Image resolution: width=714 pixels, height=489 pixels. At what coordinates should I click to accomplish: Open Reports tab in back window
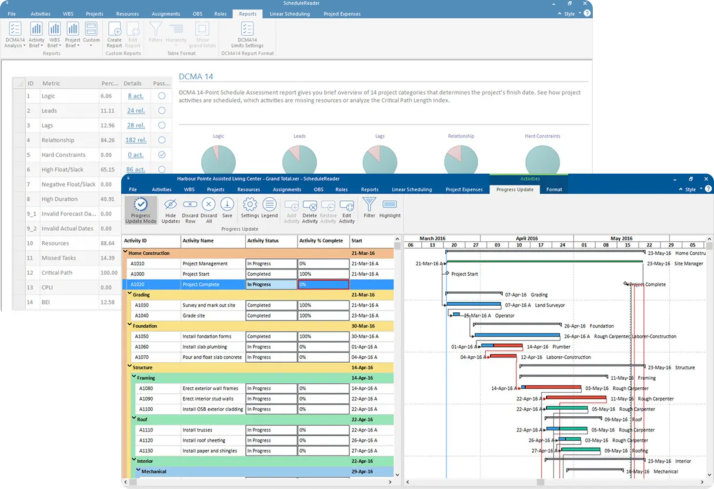pos(248,14)
